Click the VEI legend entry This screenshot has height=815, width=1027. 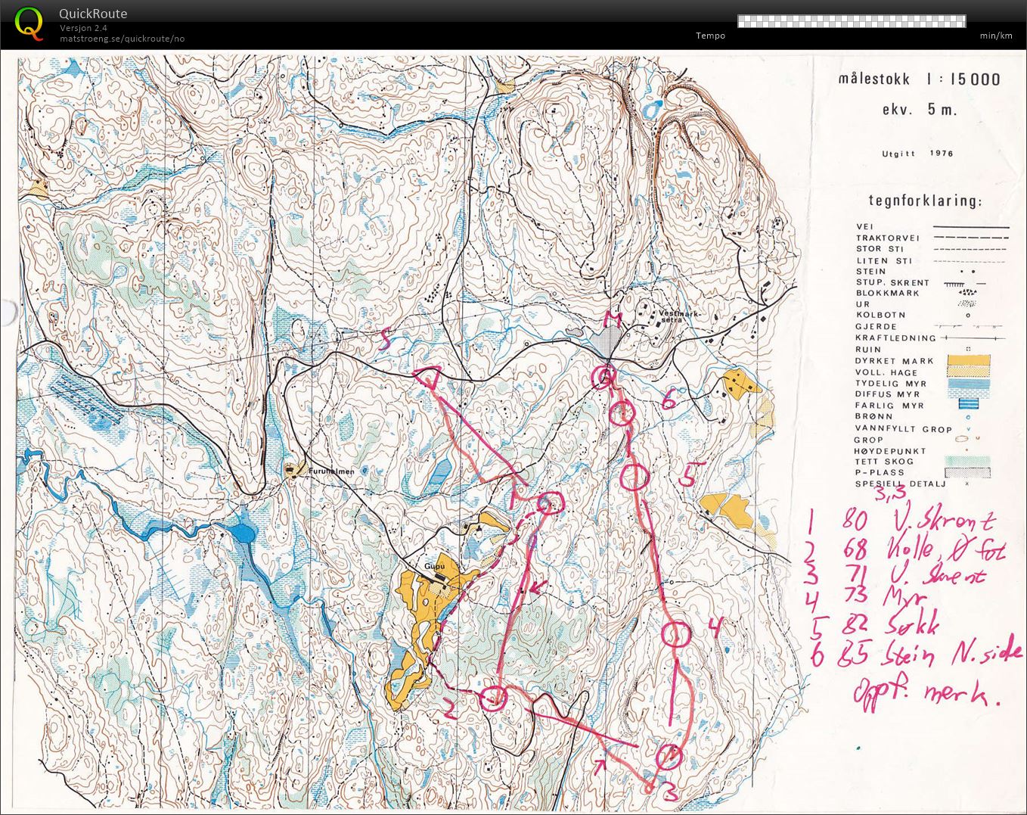[932, 226]
